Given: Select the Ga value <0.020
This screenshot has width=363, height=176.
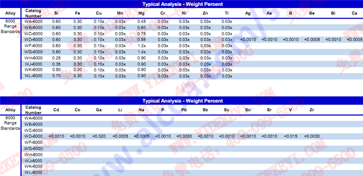Looking at the screenshot, I should click(99, 137).
